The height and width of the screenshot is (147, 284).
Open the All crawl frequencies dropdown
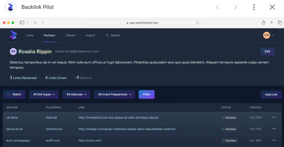114,94
